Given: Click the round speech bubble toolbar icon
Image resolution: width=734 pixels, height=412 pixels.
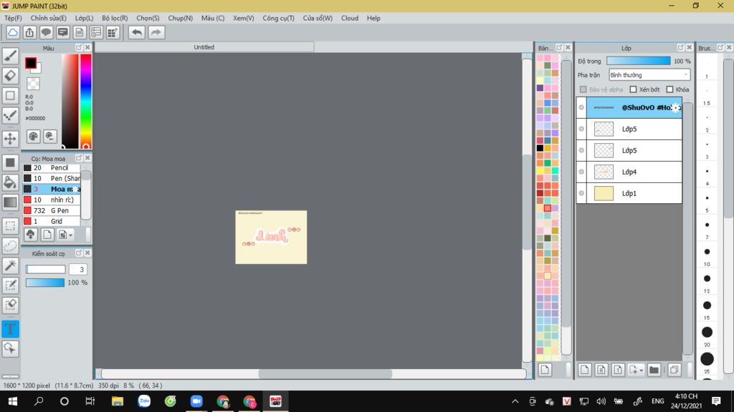Looking at the screenshot, I should [46, 32].
